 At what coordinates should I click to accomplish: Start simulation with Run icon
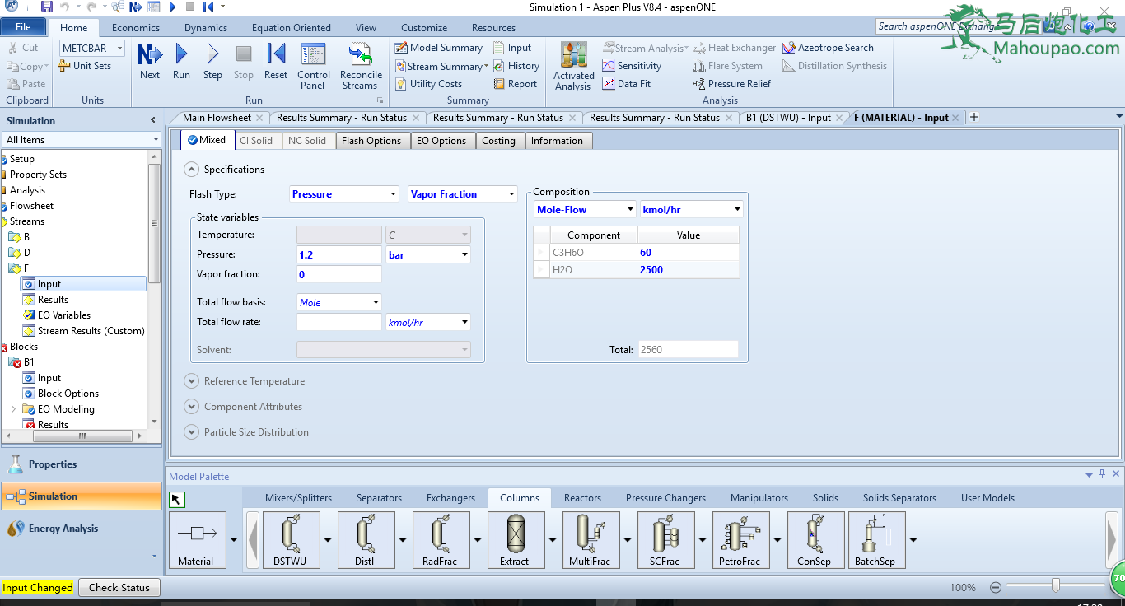pyautogui.click(x=181, y=62)
